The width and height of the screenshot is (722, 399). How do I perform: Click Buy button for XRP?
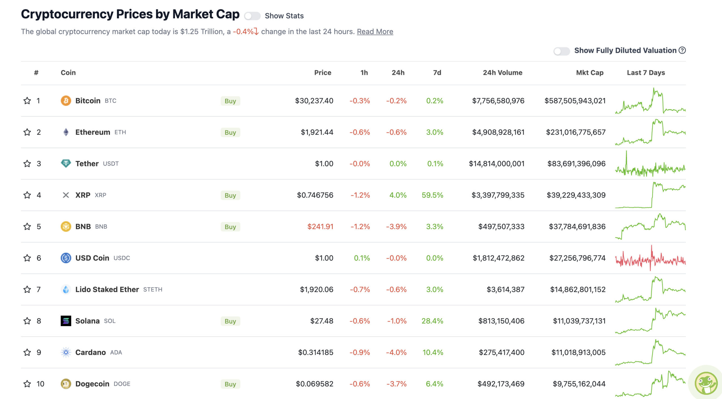(230, 195)
